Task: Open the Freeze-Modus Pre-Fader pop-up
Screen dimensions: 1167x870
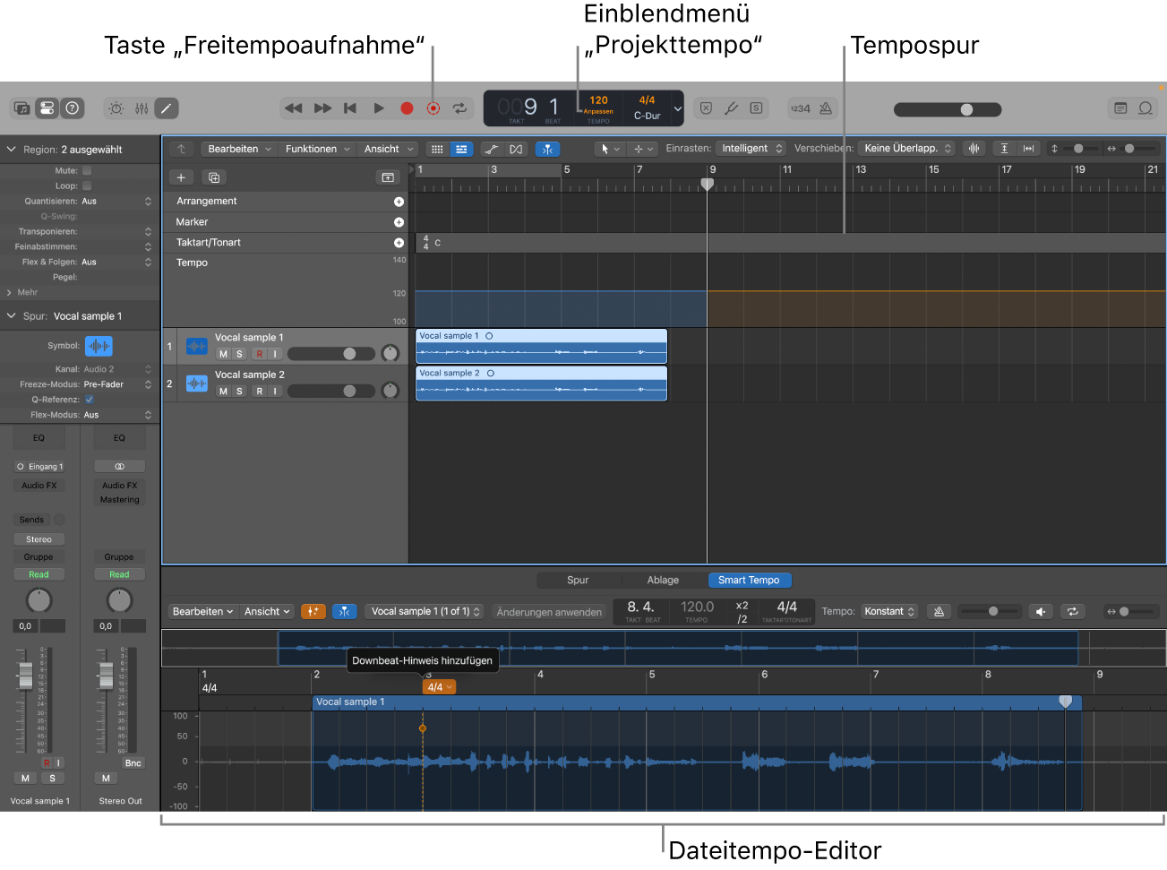Action: (117, 384)
